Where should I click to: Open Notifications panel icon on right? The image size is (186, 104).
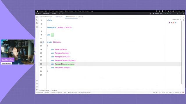pos(183,17)
